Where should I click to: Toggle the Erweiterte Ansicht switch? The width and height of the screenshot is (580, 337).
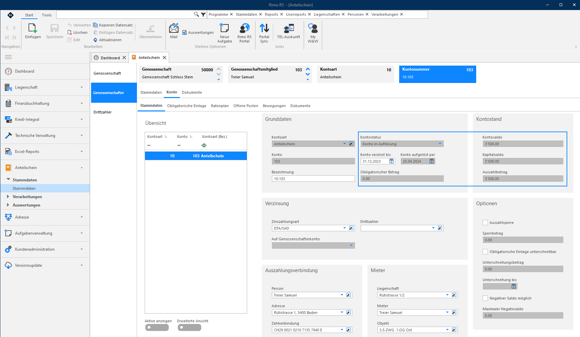pyautogui.click(x=190, y=327)
